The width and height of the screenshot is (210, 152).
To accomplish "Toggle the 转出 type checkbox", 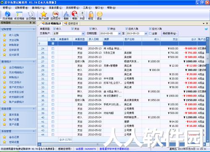I will 109,29.
